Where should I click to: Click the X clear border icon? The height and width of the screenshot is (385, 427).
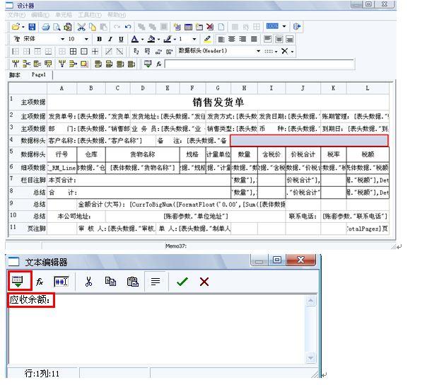(285, 51)
